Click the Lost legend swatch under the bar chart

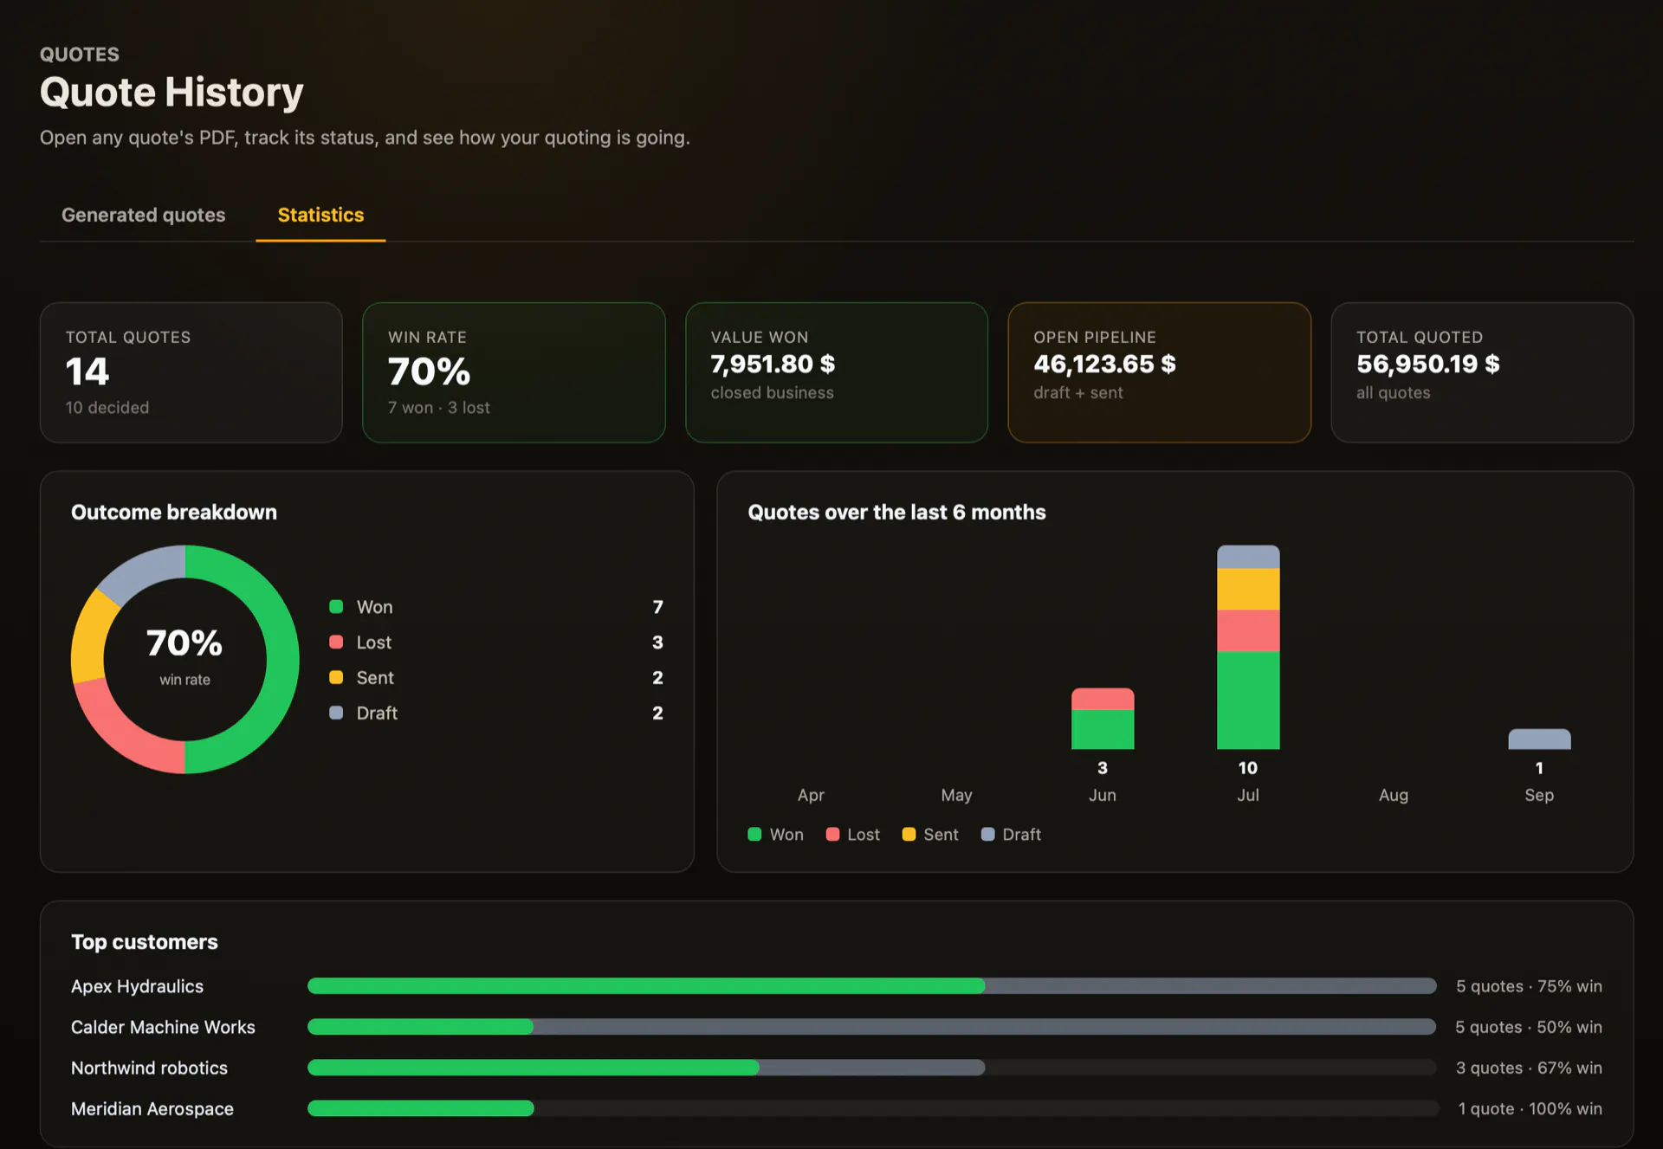pyautogui.click(x=832, y=835)
